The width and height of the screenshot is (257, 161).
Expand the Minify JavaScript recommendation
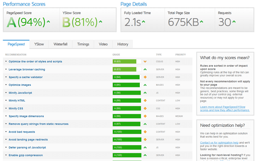coord(6,93)
